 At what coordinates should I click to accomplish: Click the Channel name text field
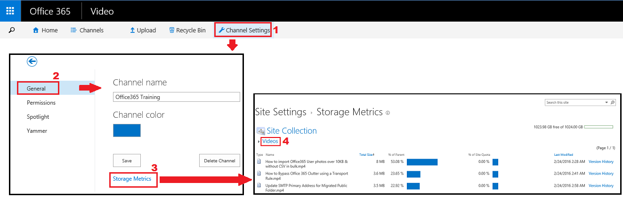(x=177, y=97)
